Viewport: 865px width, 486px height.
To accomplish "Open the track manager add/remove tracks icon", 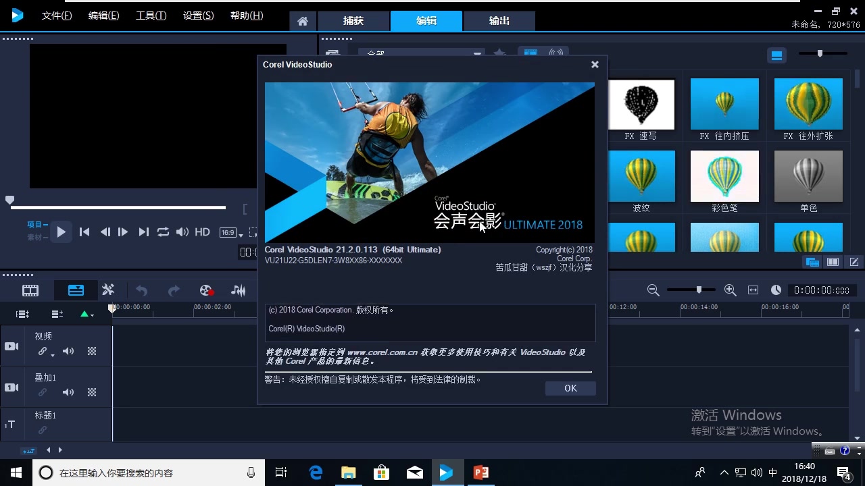I will click(x=57, y=314).
